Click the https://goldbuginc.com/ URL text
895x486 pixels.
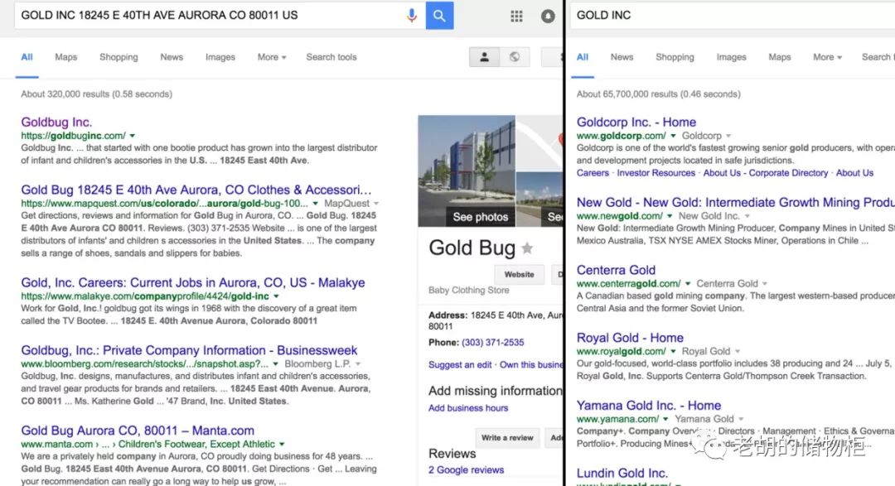[73, 136]
